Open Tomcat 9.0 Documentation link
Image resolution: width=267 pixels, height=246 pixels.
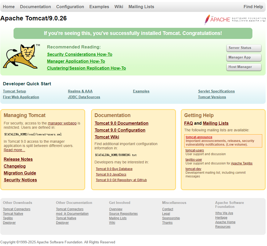(122, 123)
